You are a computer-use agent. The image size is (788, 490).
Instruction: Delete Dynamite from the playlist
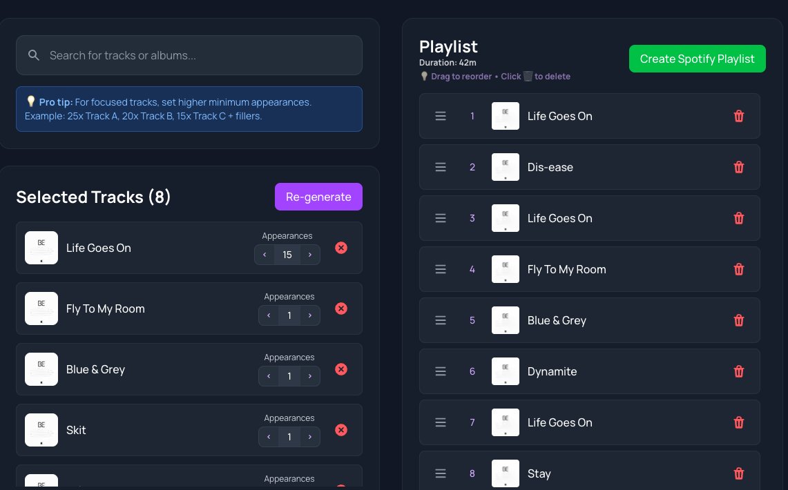click(738, 371)
